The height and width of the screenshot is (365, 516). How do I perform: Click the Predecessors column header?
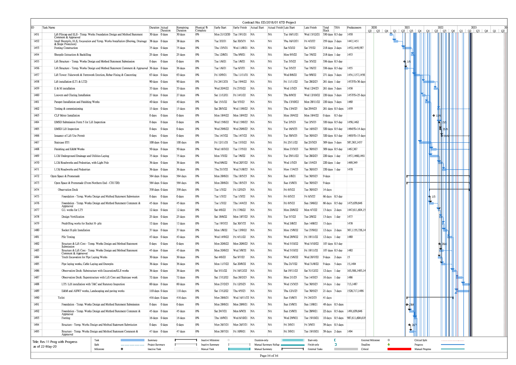[x=354, y=28]
